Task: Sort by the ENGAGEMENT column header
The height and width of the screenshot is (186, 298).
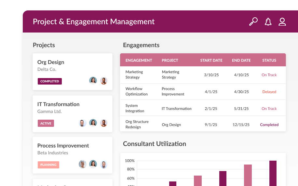Action: (x=139, y=60)
